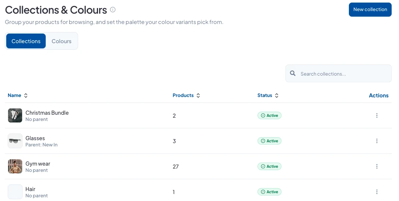The height and width of the screenshot is (201, 399).
Task: Click Active status badge for Hair
Action: pyautogui.click(x=269, y=192)
